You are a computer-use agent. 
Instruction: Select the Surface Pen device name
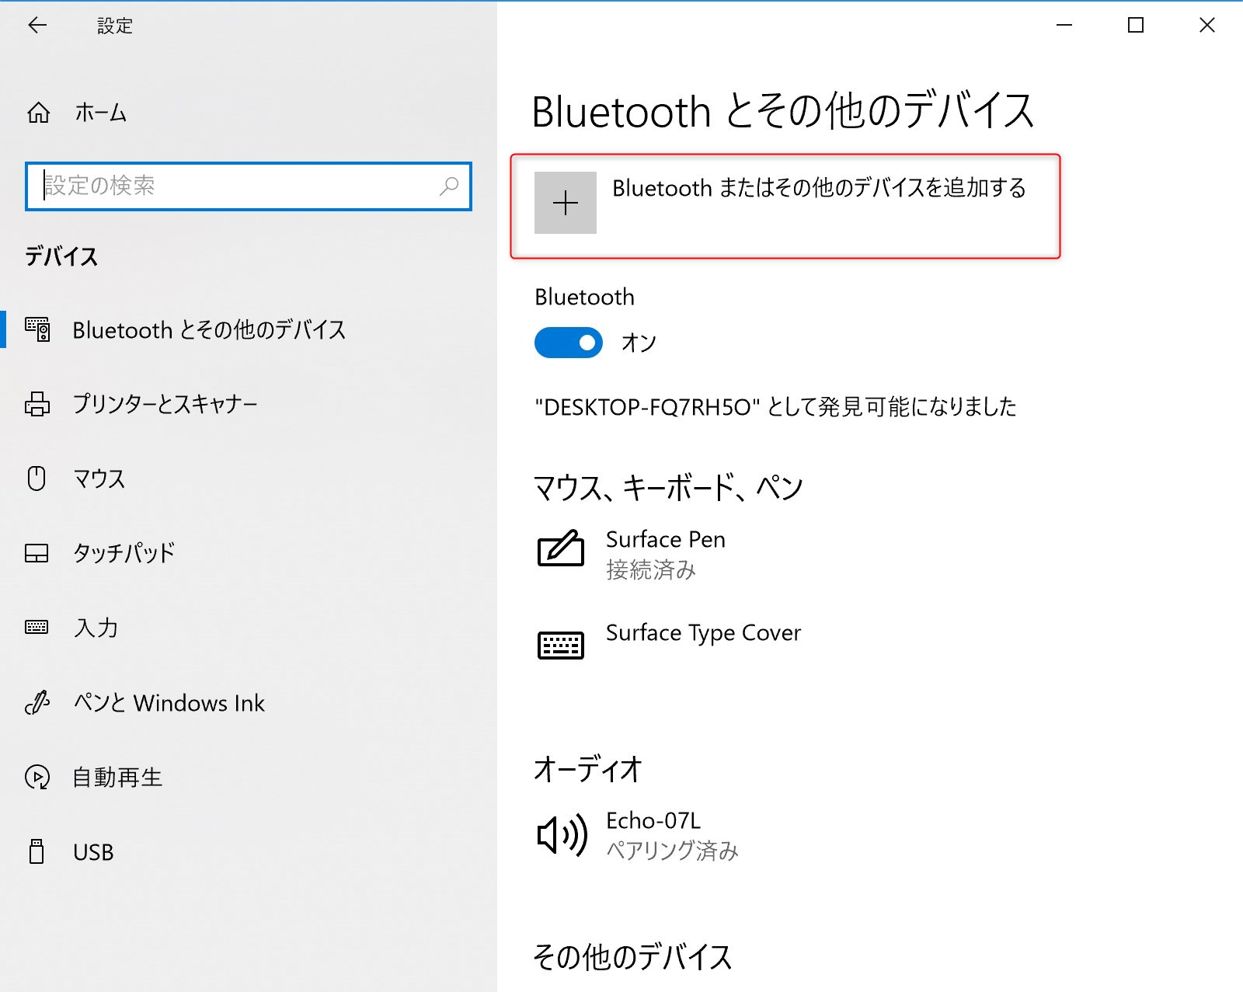pyautogui.click(x=666, y=539)
